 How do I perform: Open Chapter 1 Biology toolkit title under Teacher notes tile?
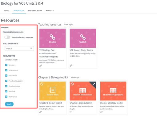click(x=50, y=103)
